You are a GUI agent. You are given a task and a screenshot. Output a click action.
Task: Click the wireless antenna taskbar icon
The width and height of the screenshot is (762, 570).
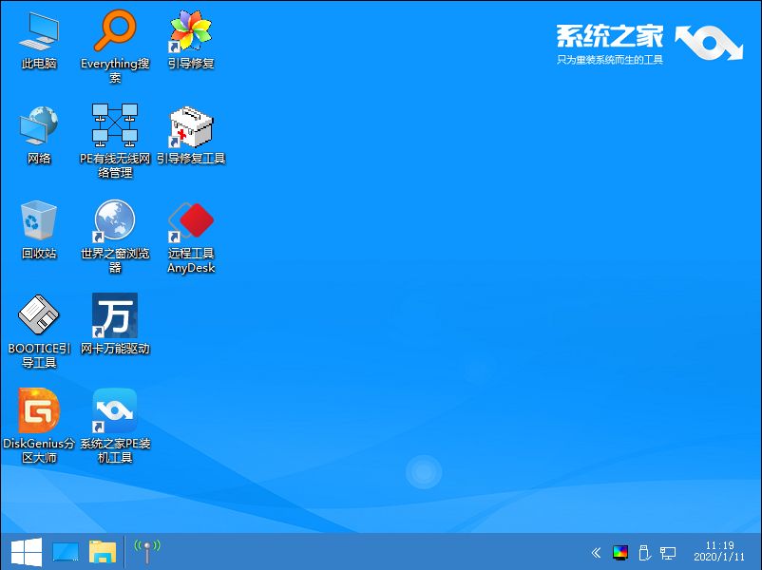click(146, 551)
